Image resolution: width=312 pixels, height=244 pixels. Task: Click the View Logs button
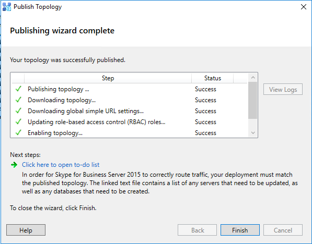[x=283, y=89]
